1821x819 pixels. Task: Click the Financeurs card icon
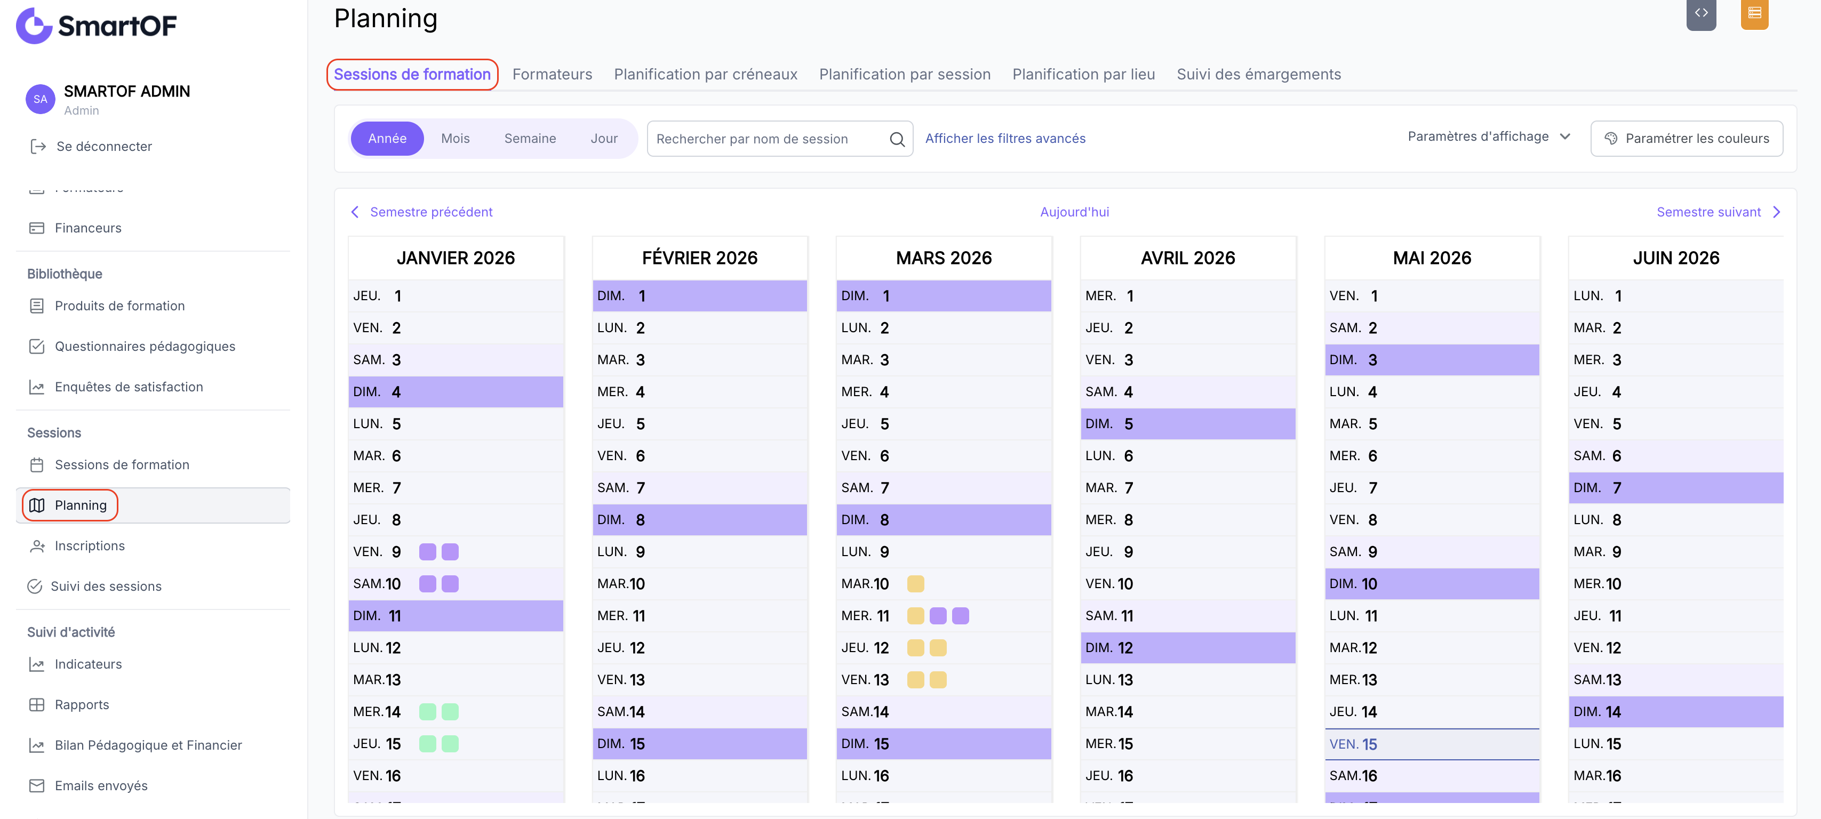click(x=37, y=228)
